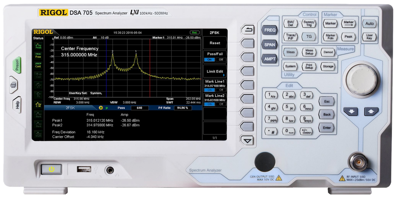Open the Limit Edit submenu
397x198 pixels.
tap(215, 72)
